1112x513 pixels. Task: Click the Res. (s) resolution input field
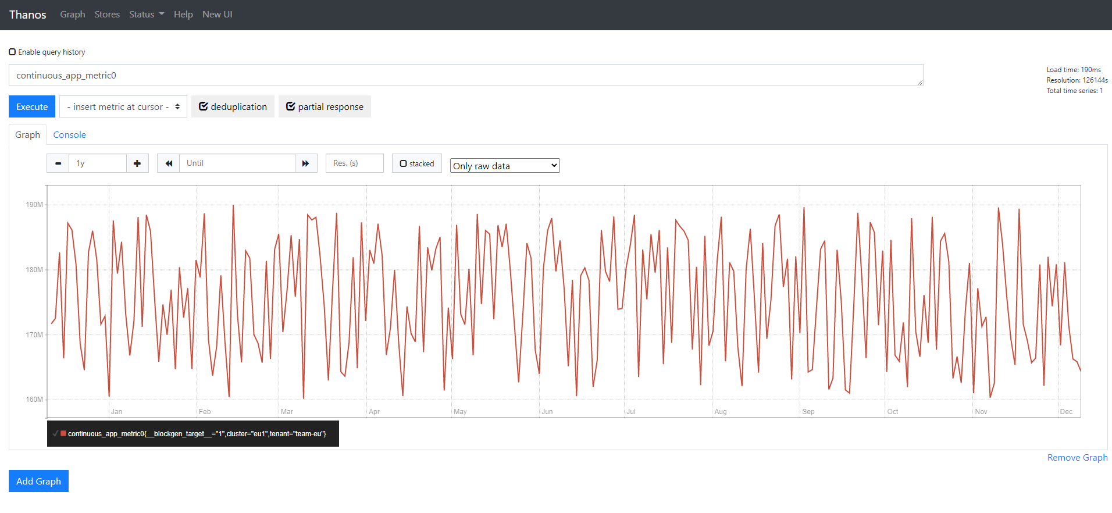(x=354, y=163)
